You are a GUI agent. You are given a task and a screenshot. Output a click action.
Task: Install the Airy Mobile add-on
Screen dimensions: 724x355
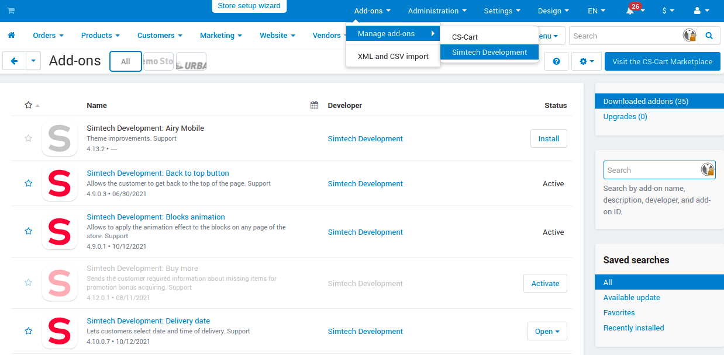(x=549, y=138)
